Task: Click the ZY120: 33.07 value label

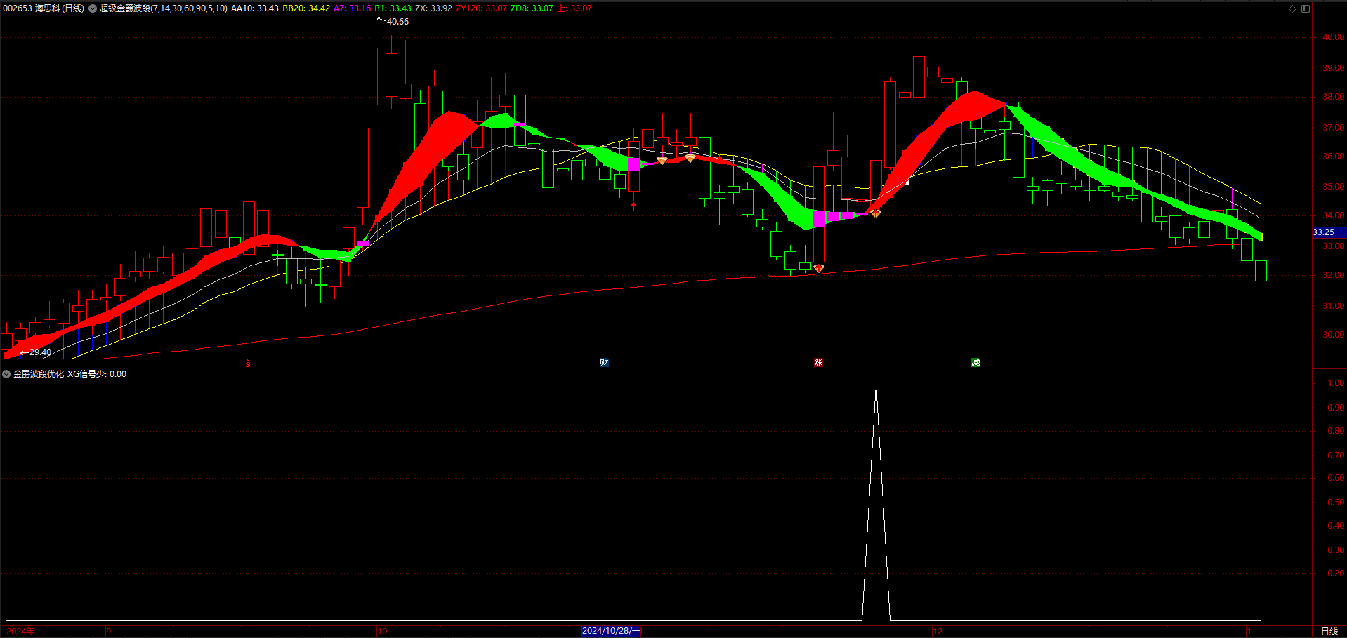Action: [x=481, y=8]
